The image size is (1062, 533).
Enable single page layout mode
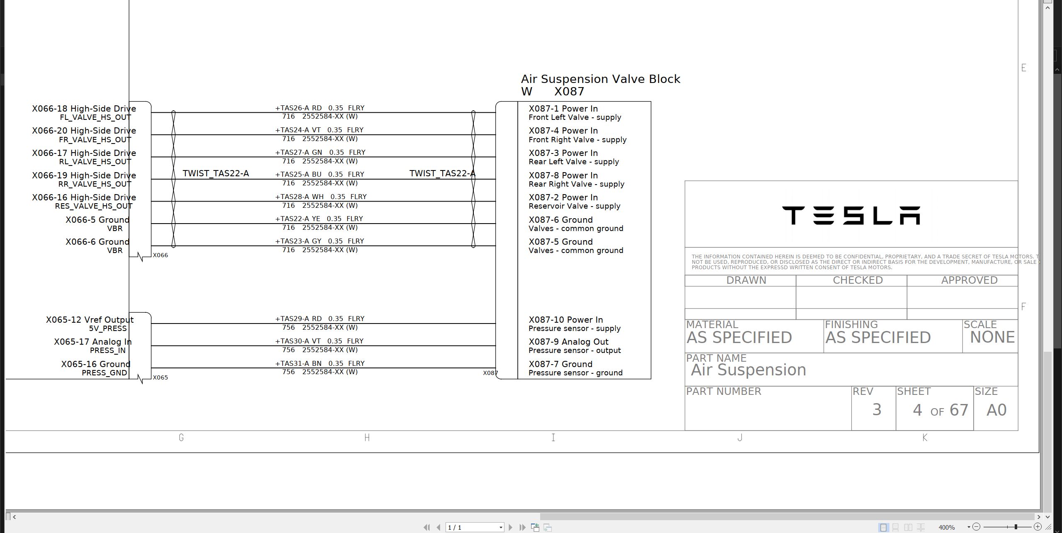point(883,527)
